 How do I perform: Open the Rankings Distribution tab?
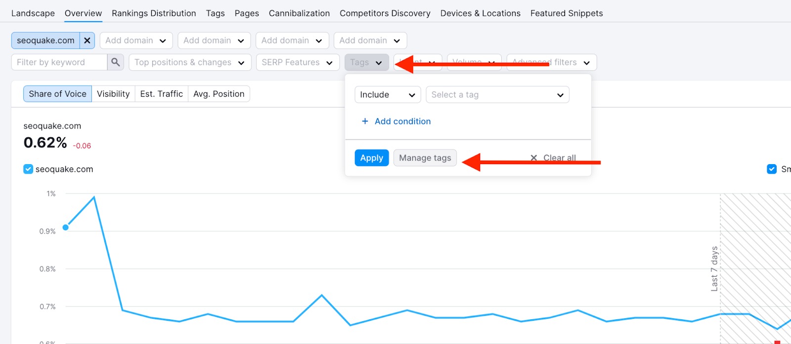click(154, 13)
